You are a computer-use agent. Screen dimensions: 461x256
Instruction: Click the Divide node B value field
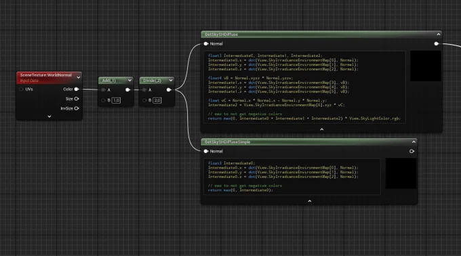click(157, 100)
